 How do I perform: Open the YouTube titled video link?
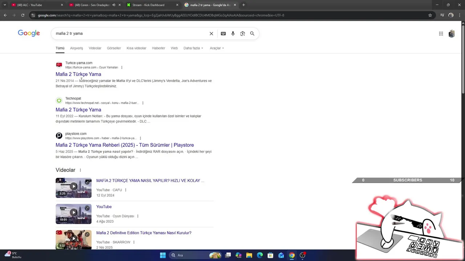[x=104, y=207]
